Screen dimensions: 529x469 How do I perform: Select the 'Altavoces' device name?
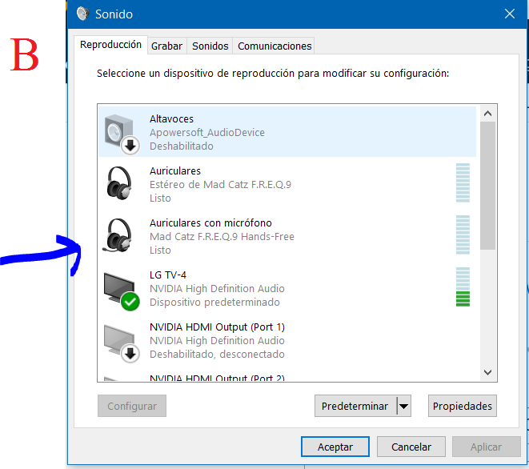point(171,119)
